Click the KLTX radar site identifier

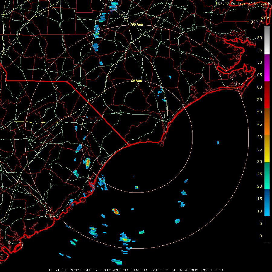[177, 270]
